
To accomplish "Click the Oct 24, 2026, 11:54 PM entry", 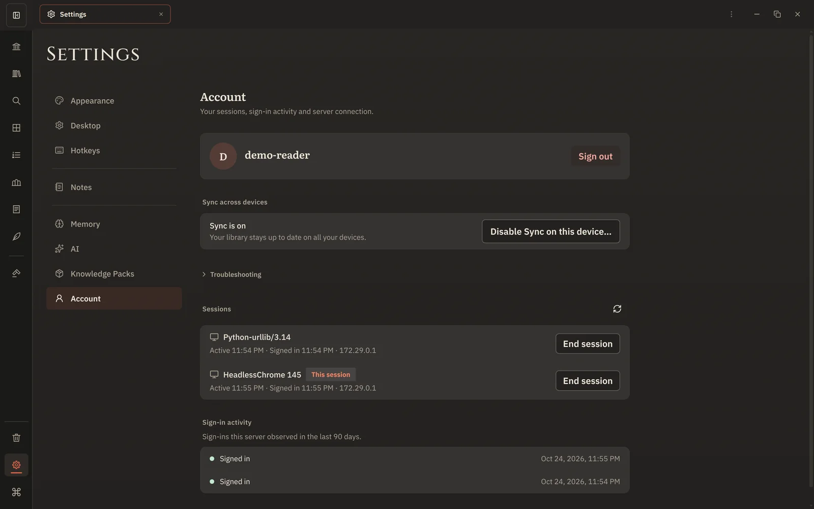I will point(415,482).
